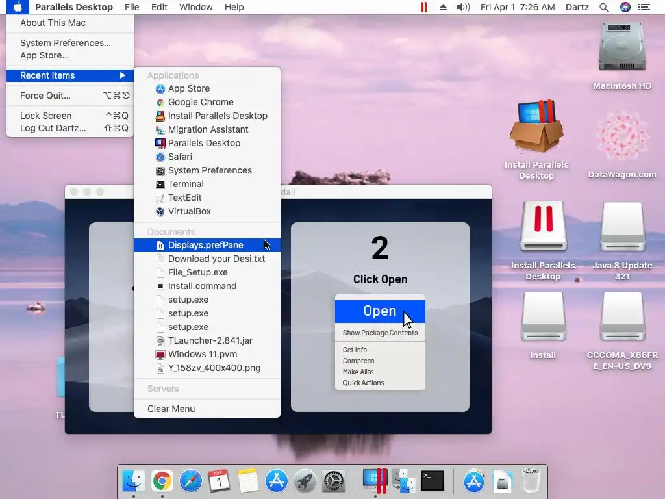Click the volume icon in menu bar
The image size is (665, 499).
(x=462, y=7)
